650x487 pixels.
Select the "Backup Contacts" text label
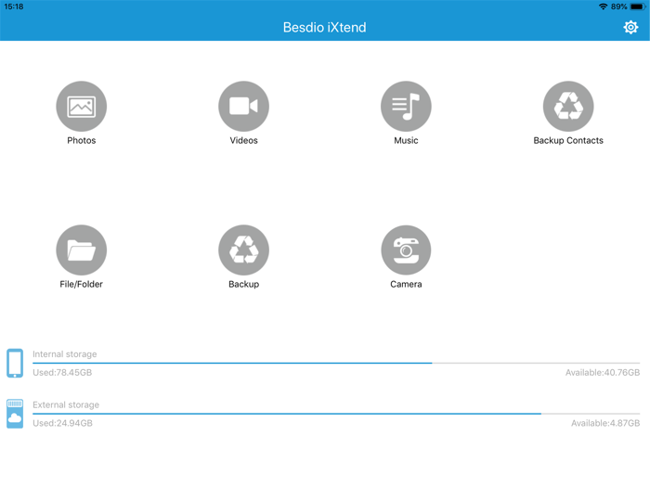tap(568, 141)
